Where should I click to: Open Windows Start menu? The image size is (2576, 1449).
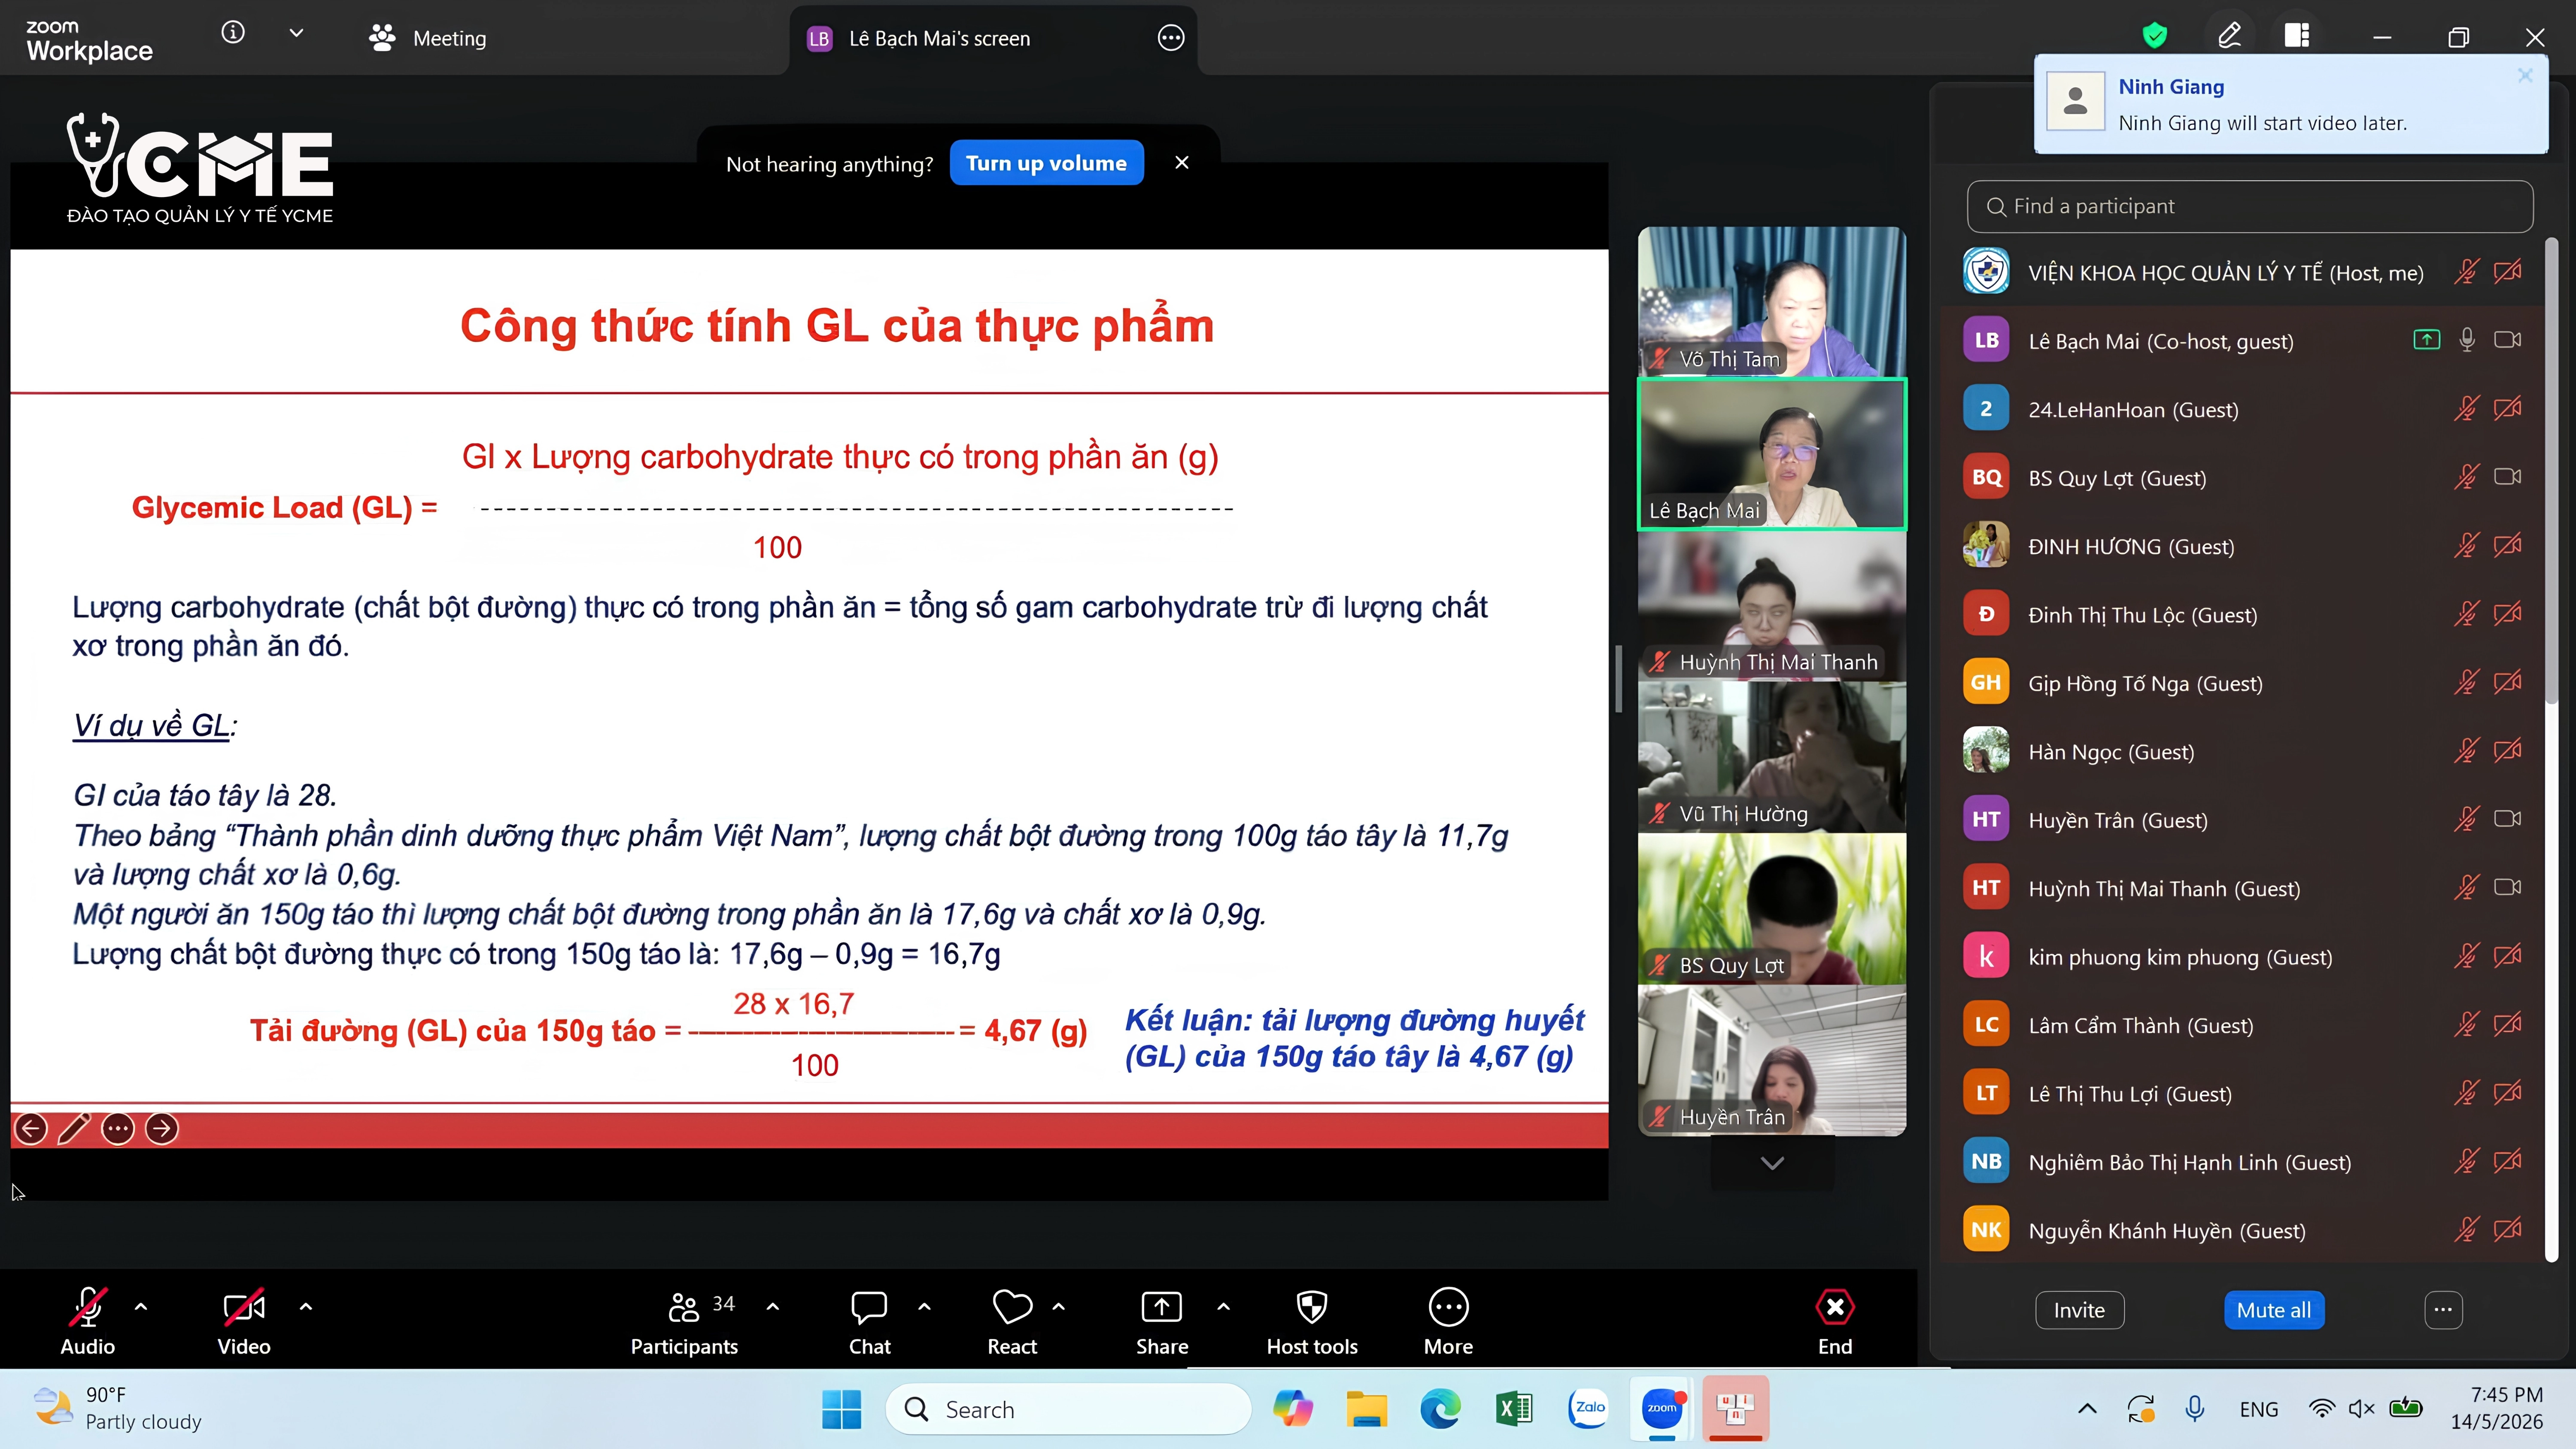point(841,1410)
